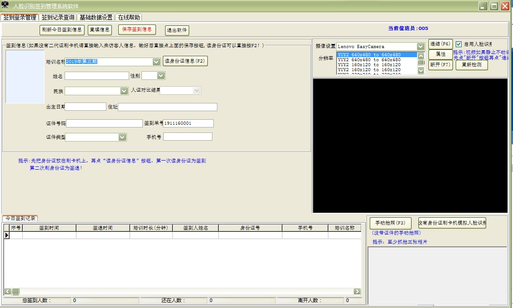This screenshot has width=513, height=308.
Task: Open camera 属性 properties
Action: (x=440, y=55)
